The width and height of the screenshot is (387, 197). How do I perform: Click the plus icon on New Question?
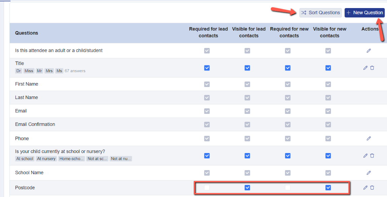point(349,12)
